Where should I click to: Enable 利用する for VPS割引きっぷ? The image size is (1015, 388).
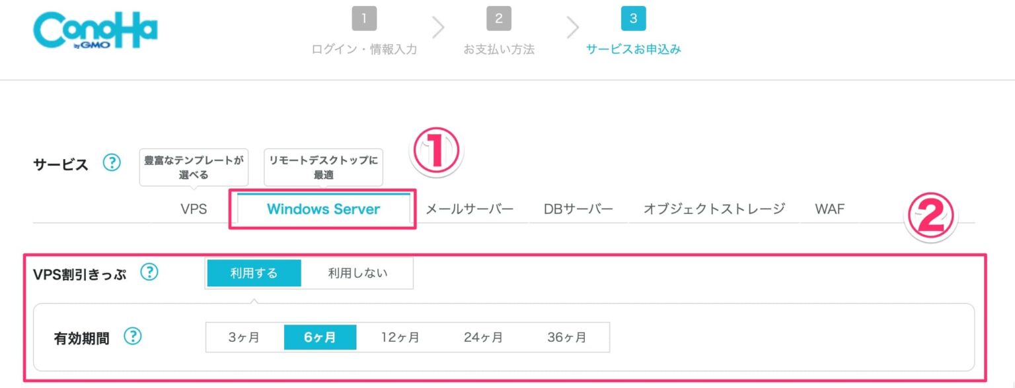[254, 272]
